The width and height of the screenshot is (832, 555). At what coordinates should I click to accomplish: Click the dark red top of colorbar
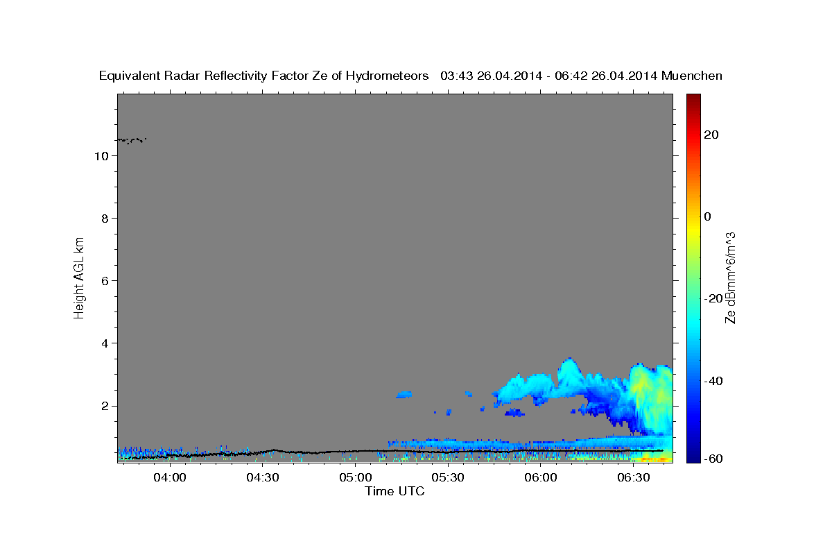pos(693,99)
